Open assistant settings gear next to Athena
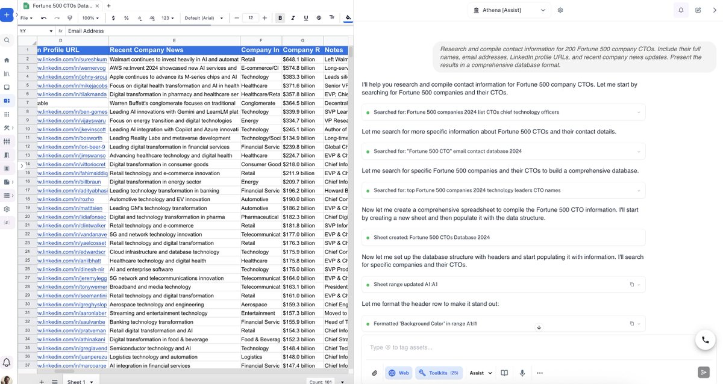This screenshot has width=723, height=384. (560, 10)
